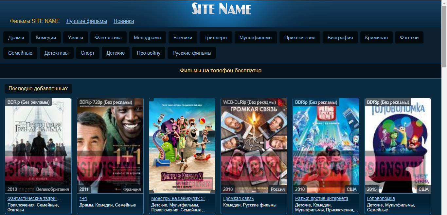Image resolution: width=447 pixels, height=215 pixels.
Task: Open the Лучшие фильмы link
Action: pos(87,21)
